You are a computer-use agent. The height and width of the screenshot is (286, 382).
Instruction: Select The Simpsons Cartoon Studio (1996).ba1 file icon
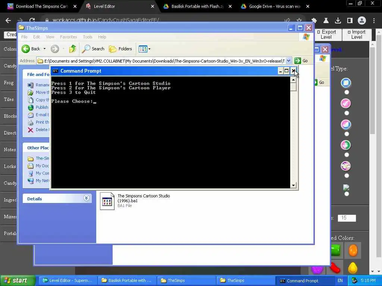click(107, 201)
